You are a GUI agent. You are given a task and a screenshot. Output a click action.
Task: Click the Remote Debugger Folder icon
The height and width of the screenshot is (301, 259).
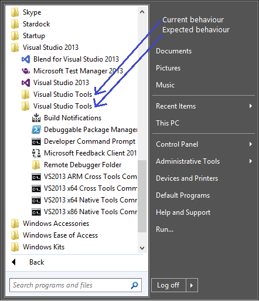click(36, 165)
